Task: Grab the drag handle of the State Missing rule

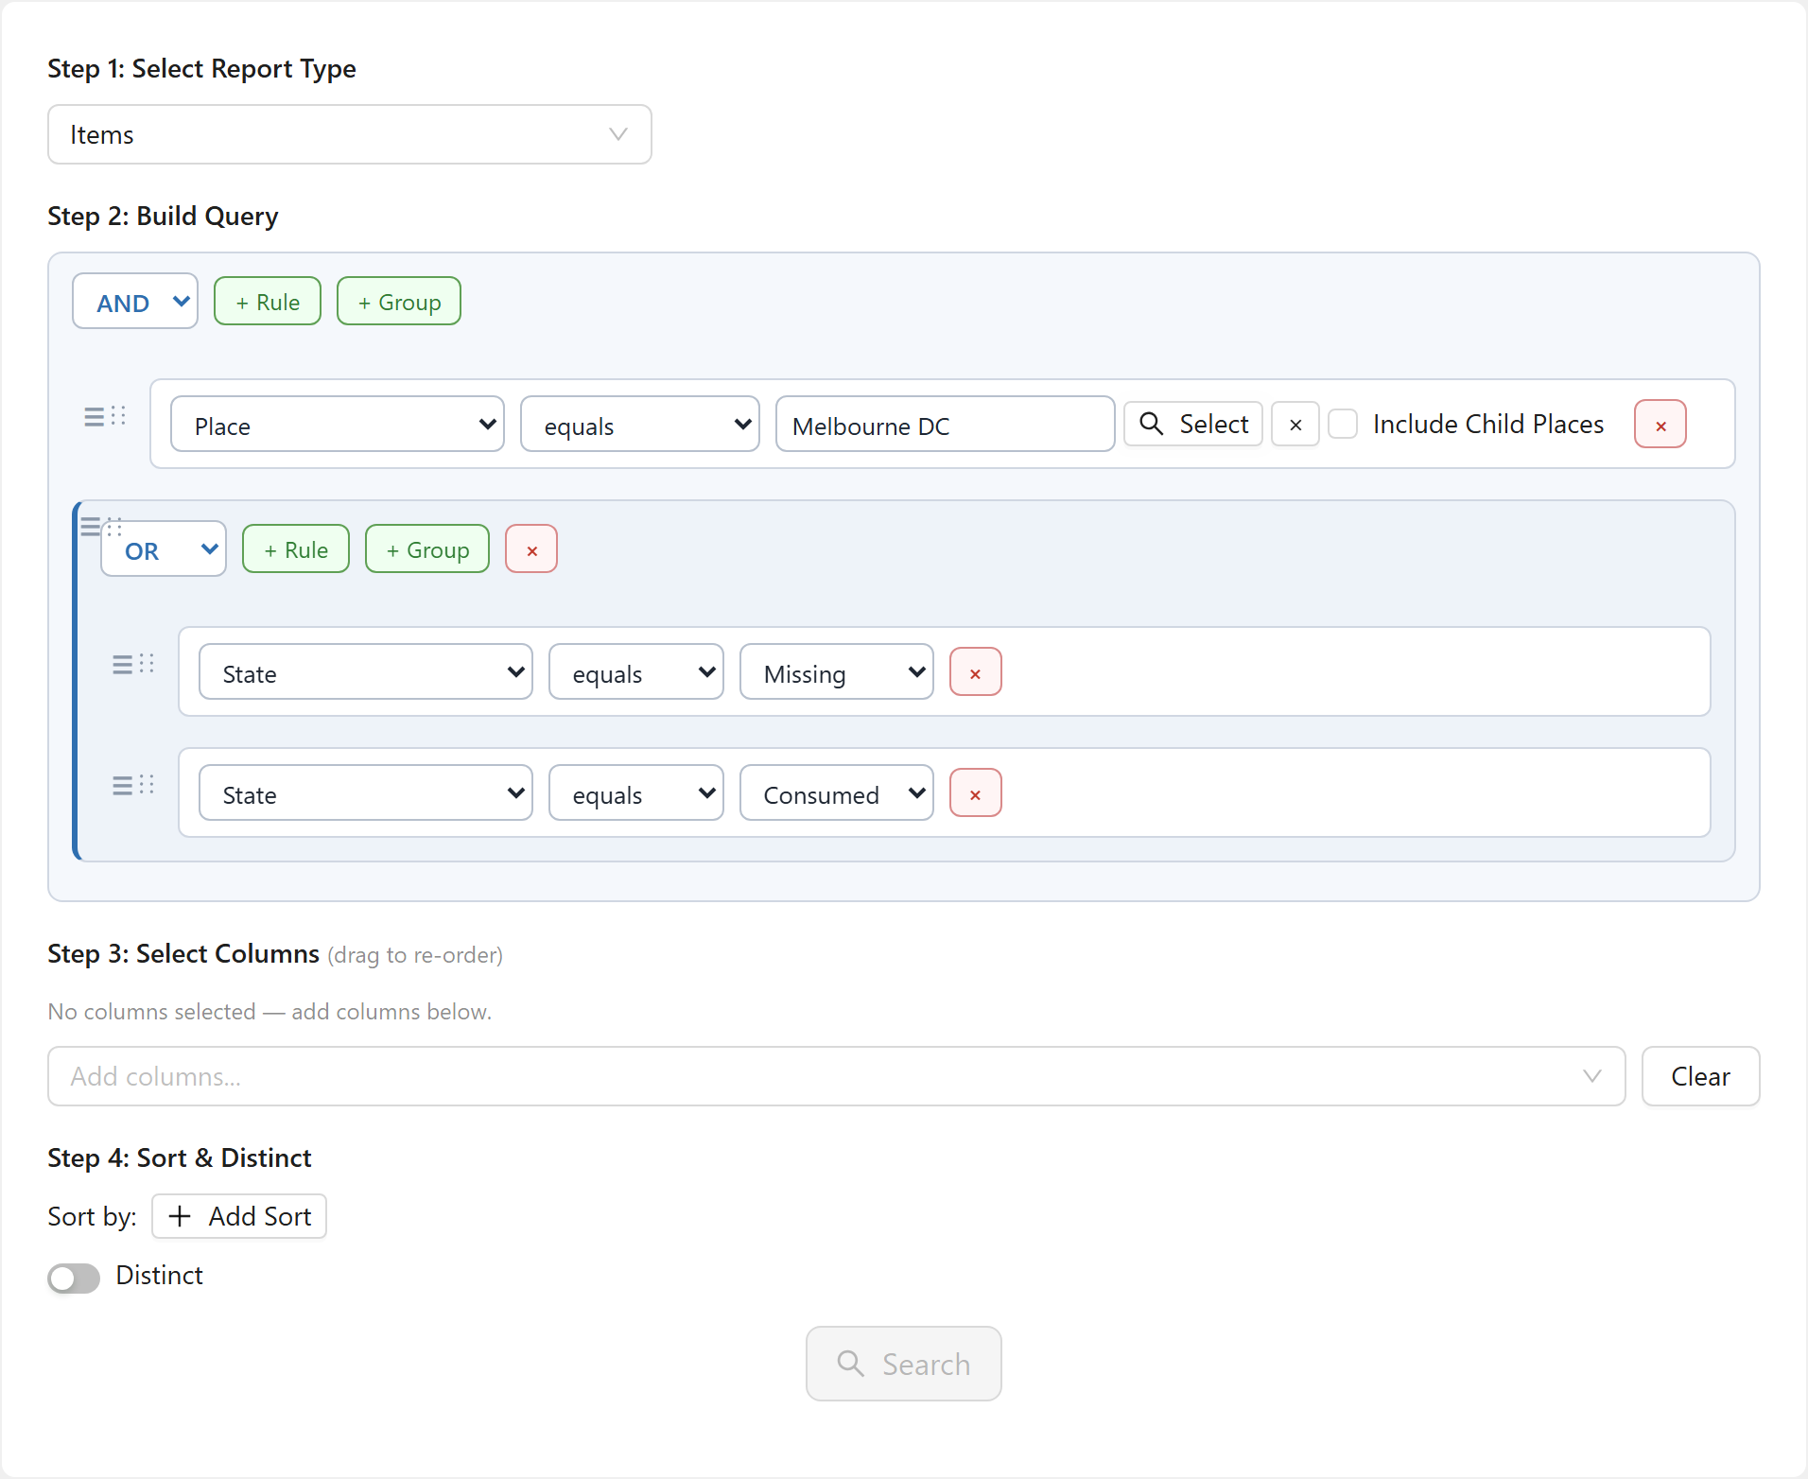Action: click(x=133, y=664)
